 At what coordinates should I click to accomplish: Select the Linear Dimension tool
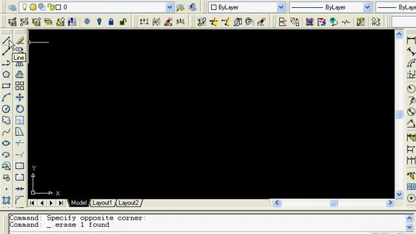point(411,40)
